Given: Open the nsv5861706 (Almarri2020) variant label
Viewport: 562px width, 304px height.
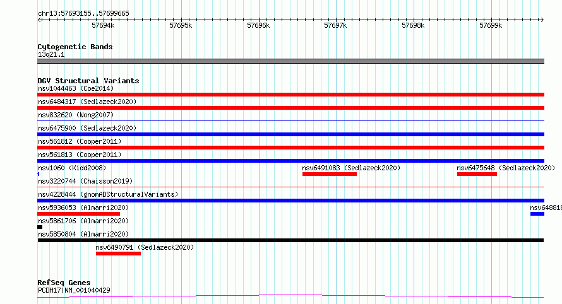Looking at the screenshot, I should [83, 221].
